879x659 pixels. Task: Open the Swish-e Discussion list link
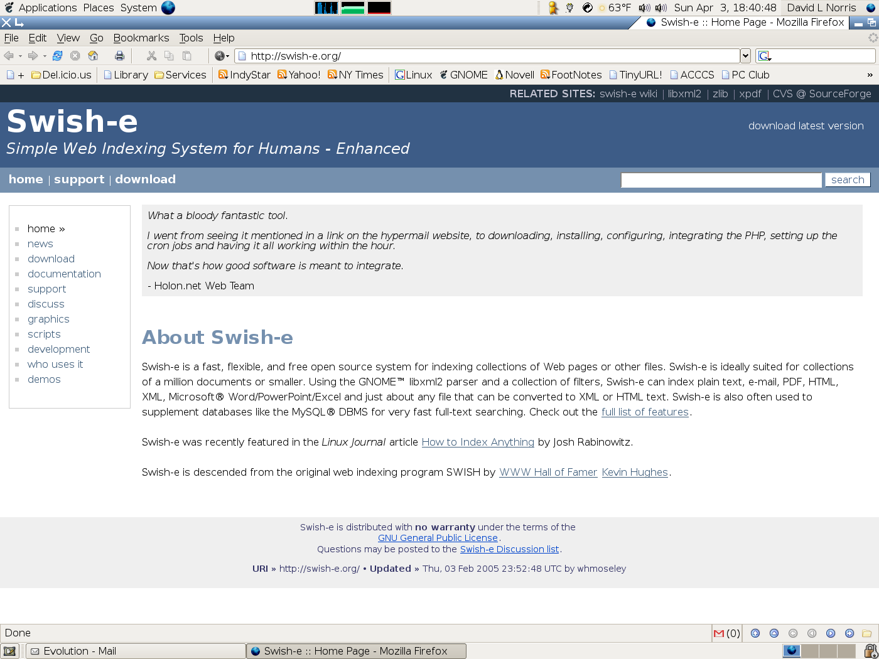[x=509, y=549]
